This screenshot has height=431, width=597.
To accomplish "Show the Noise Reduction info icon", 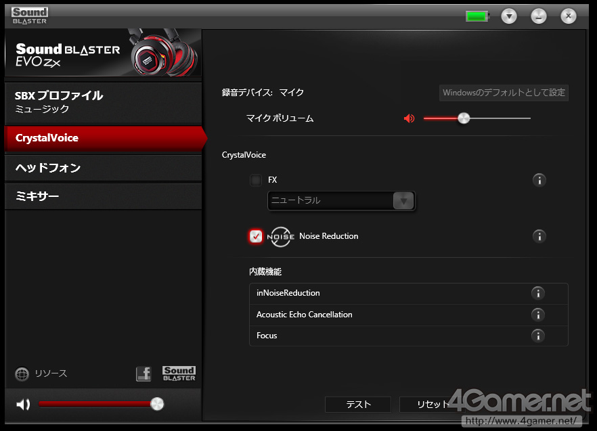I will point(539,236).
